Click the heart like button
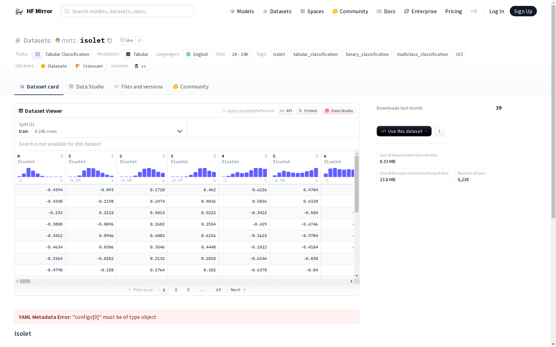Screen dimensions: 556x347 (126, 40)
